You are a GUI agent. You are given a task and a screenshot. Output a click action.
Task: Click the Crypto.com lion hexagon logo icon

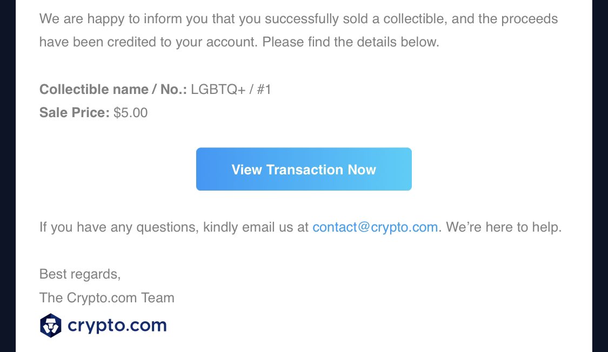[50, 326]
